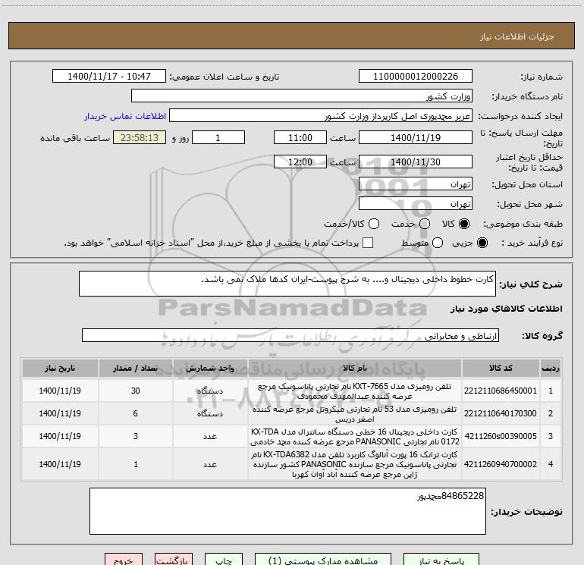This screenshot has height=565, width=584.
Task: Click the تاریخ نیاز column header
Action: [x=60, y=368]
